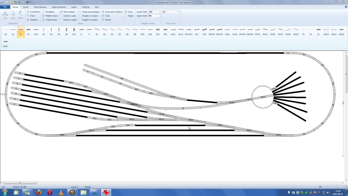Pick the R2 curved track piece
Image resolution: width=348 pixels, height=196 pixels.
97,32
